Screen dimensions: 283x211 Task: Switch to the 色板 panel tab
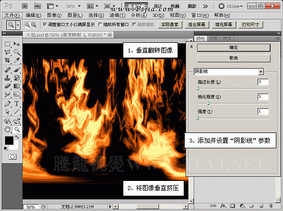213,38
